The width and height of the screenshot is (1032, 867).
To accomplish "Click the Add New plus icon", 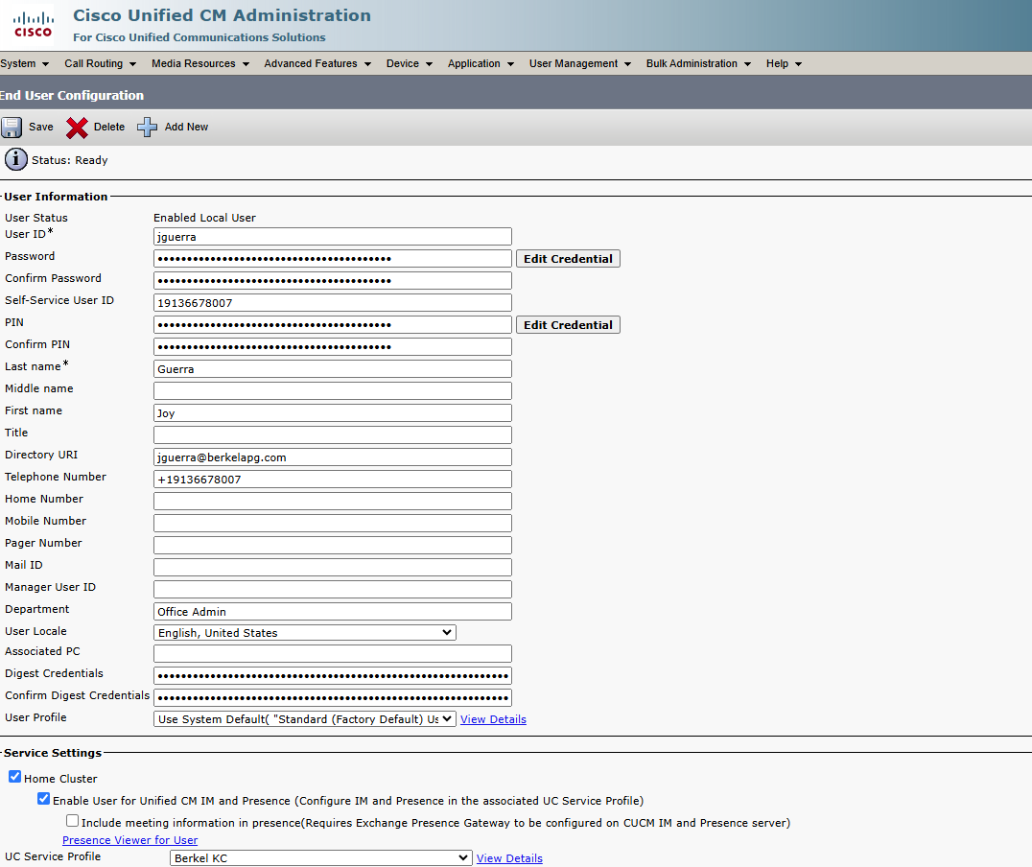I will click(x=147, y=127).
